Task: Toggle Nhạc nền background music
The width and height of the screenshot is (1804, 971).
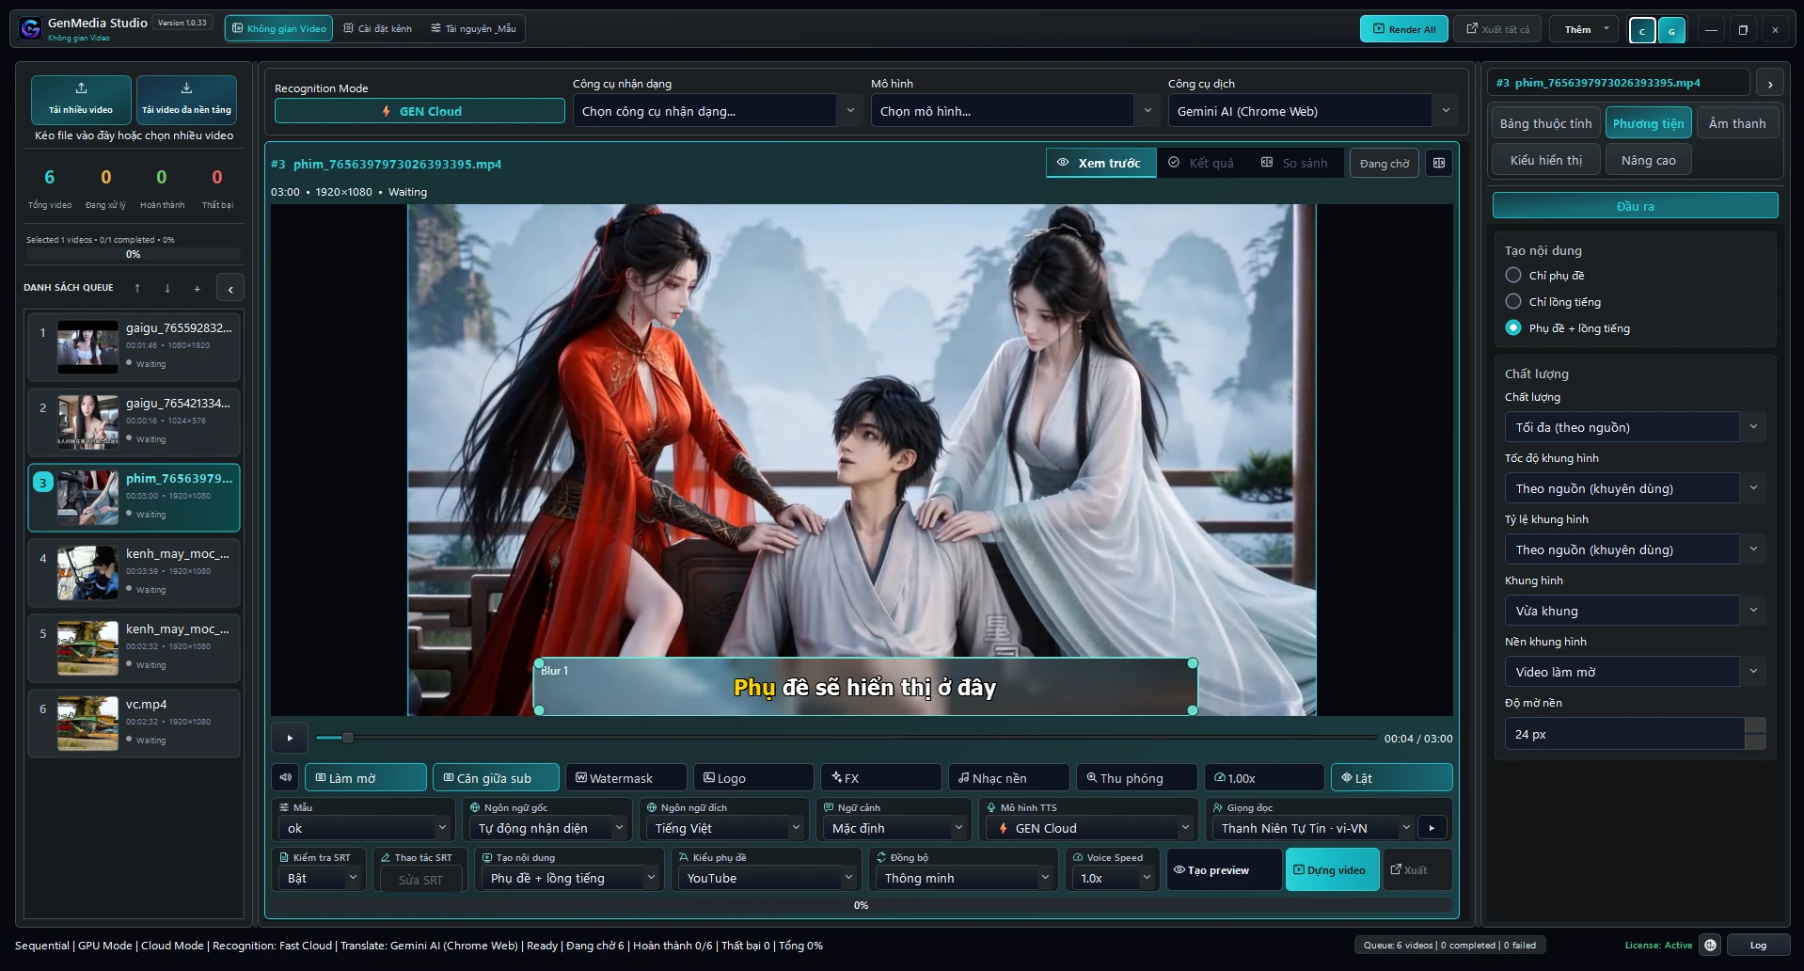Action: click(x=1009, y=778)
